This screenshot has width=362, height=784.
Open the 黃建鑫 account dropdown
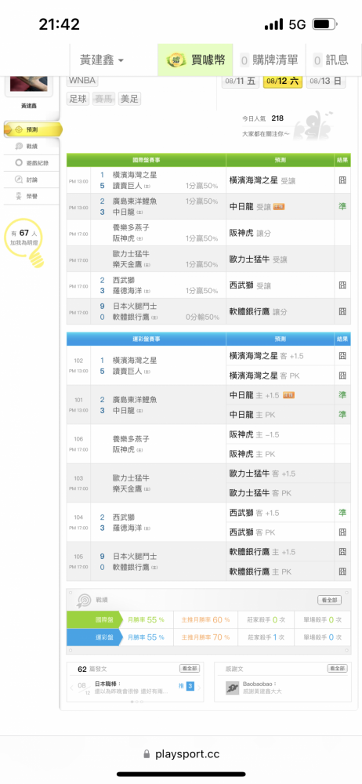click(x=102, y=60)
